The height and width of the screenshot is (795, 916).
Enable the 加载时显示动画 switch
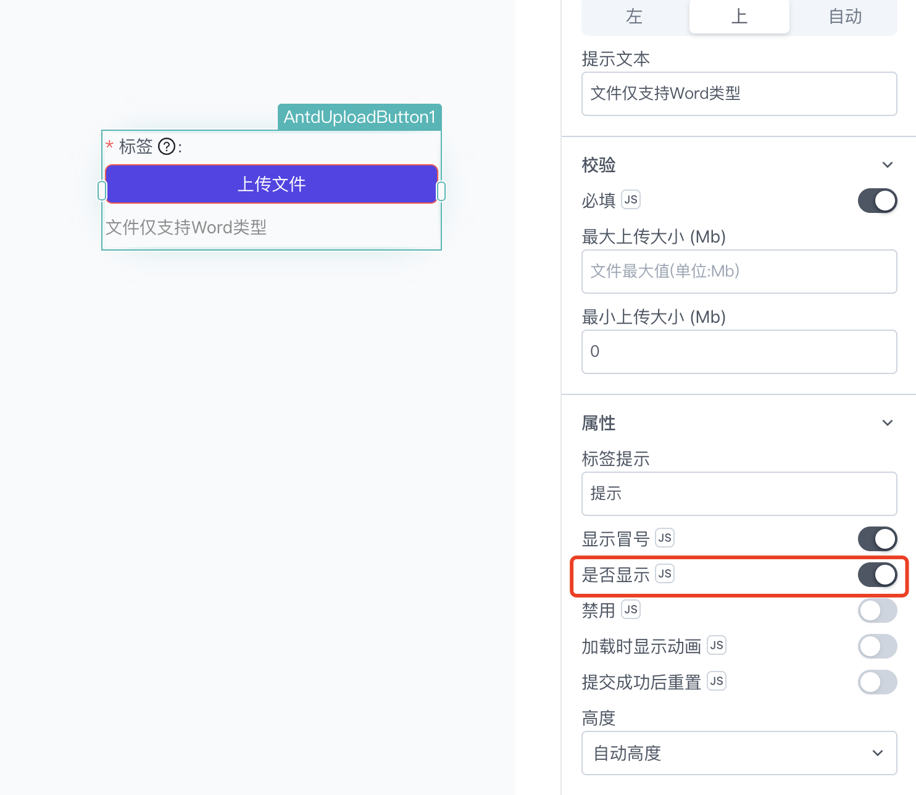(x=877, y=646)
